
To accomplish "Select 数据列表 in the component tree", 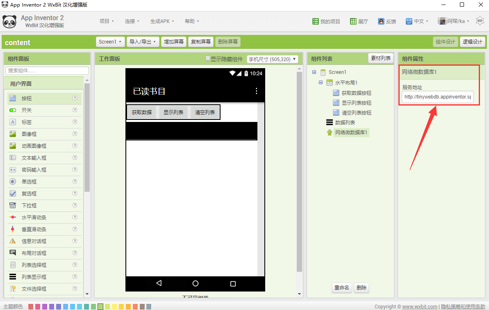I will pyautogui.click(x=345, y=122).
